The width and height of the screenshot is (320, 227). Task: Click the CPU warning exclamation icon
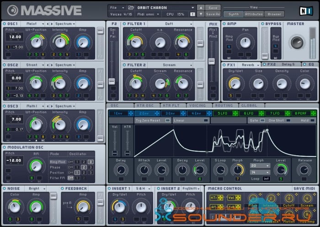click(192, 14)
